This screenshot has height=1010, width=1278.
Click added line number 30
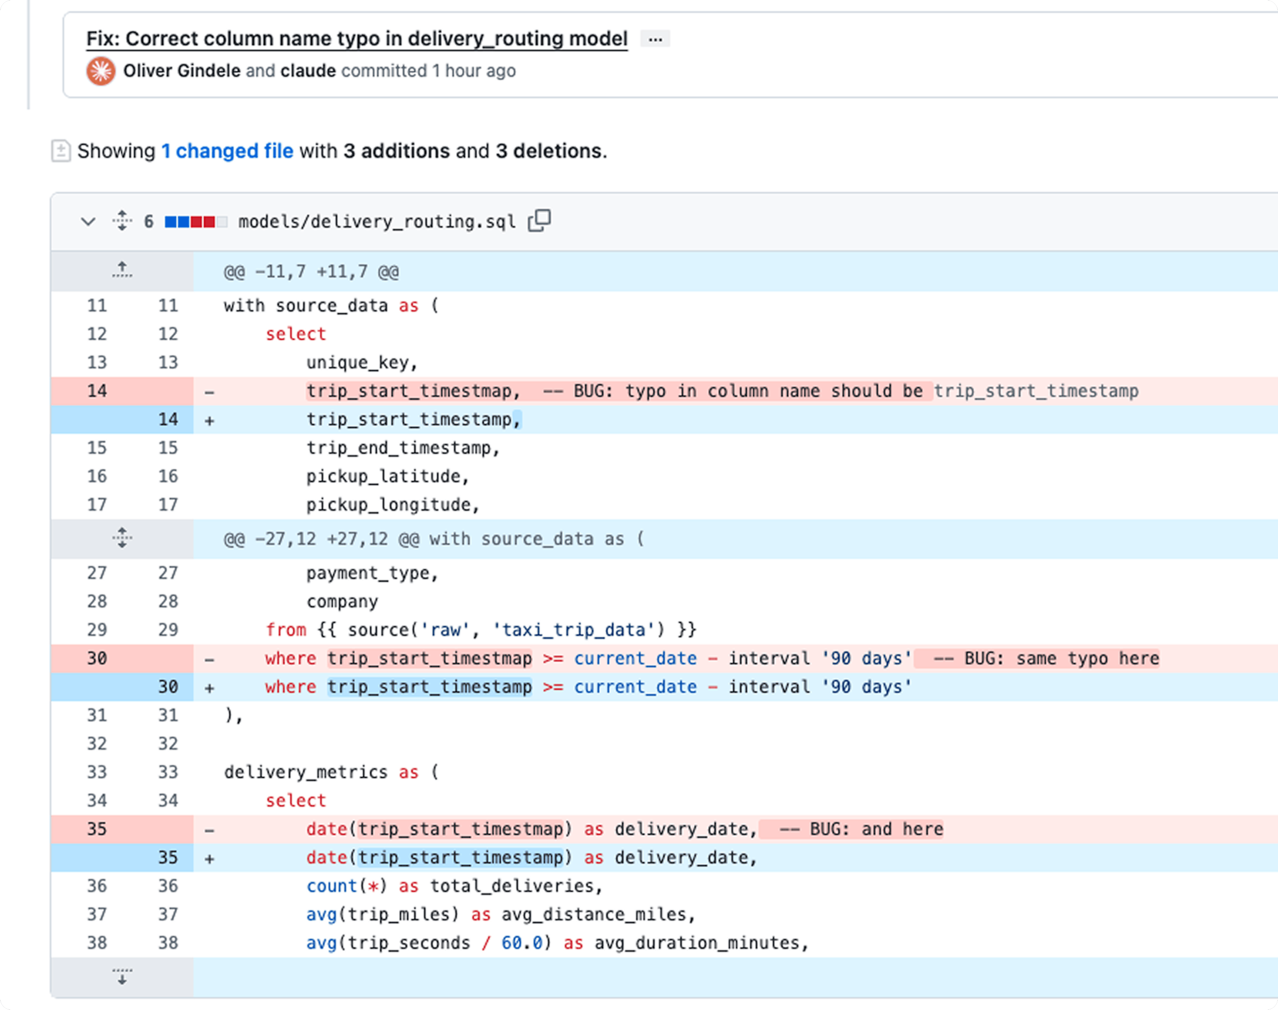[x=167, y=687]
